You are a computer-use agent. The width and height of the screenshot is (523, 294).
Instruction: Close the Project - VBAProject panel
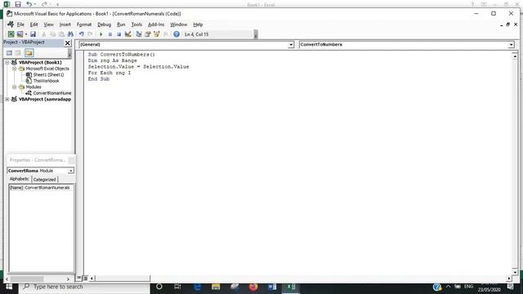point(67,42)
